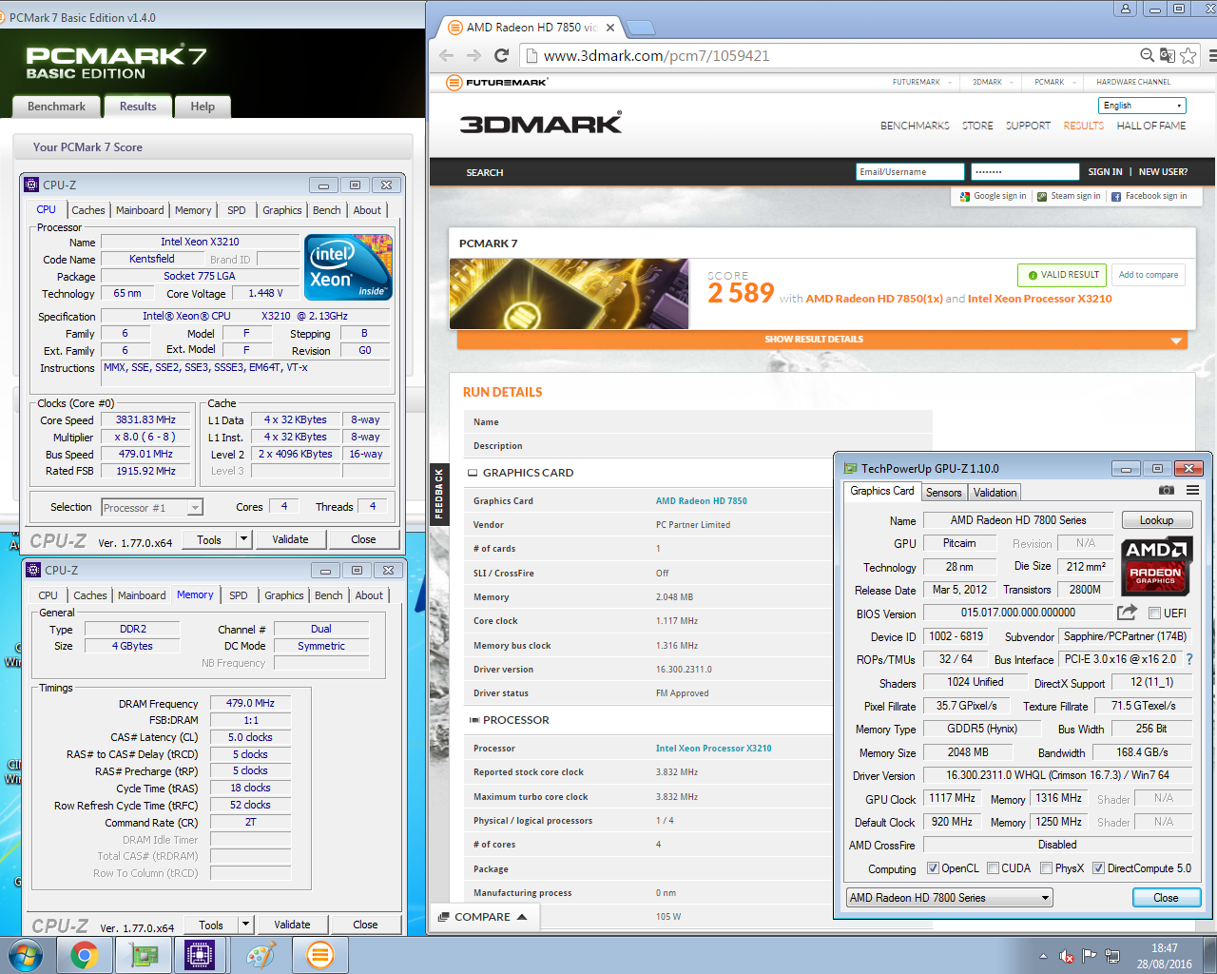Click muted volume icon in system tray
The height and width of the screenshot is (974, 1217).
(x=1068, y=956)
